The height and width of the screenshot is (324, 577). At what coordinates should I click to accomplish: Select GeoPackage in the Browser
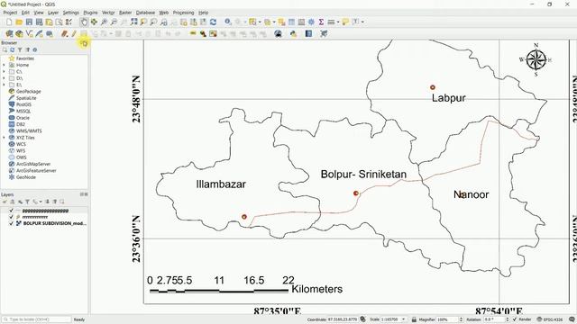pyautogui.click(x=28, y=92)
